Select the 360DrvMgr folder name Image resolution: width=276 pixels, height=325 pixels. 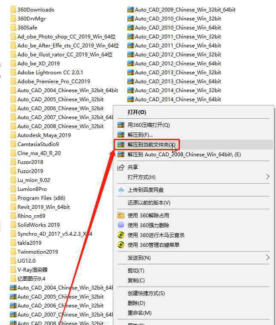32,18
